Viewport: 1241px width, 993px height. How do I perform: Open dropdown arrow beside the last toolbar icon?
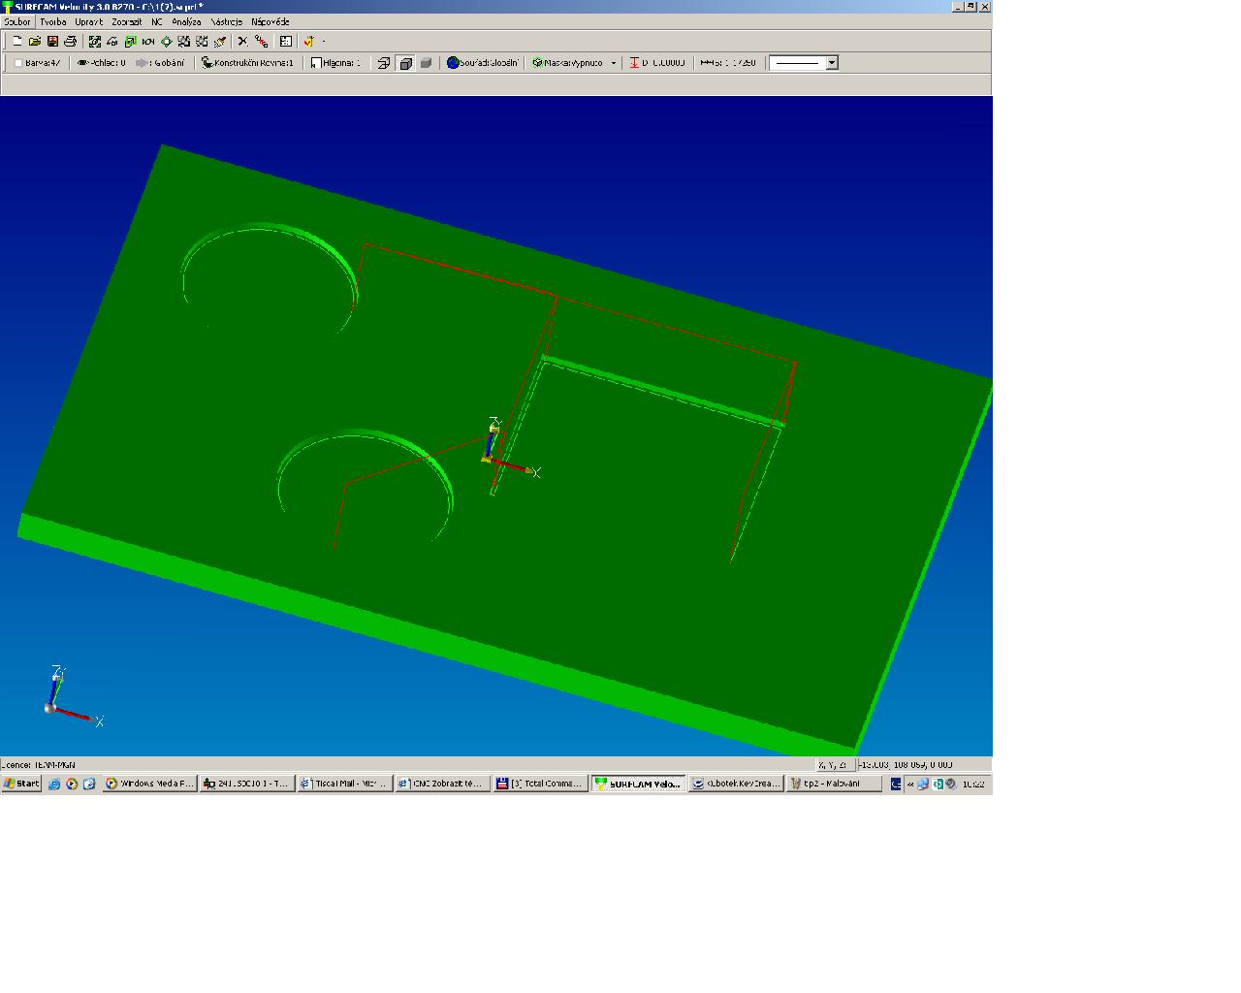(324, 41)
